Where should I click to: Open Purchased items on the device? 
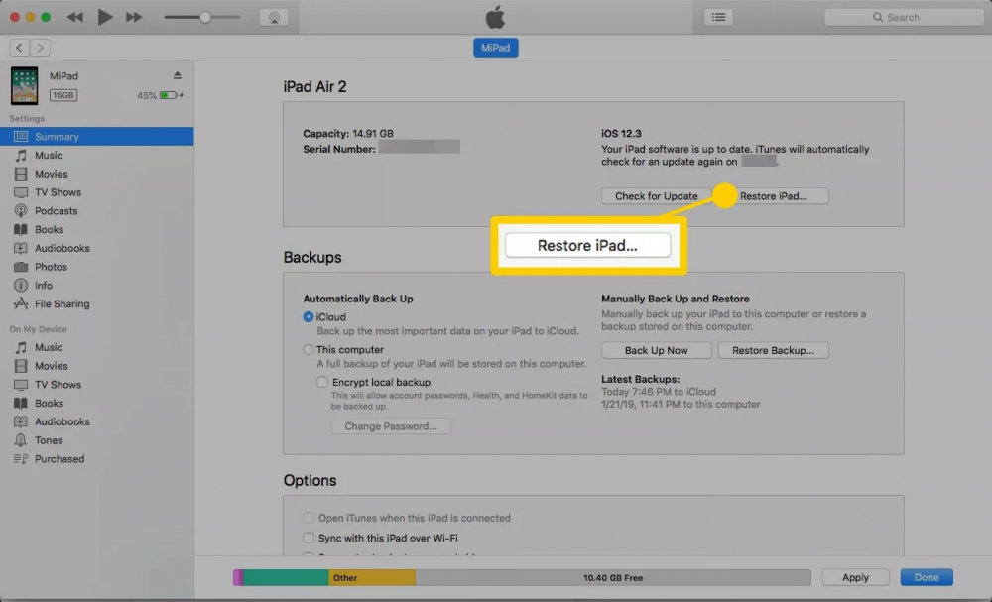pyautogui.click(x=59, y=459)
